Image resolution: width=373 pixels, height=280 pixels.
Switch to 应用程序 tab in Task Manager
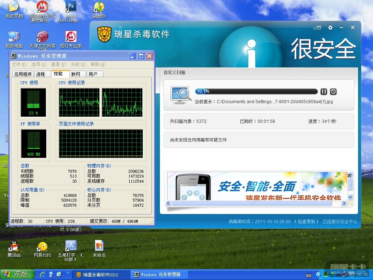(x=23, y=74)
